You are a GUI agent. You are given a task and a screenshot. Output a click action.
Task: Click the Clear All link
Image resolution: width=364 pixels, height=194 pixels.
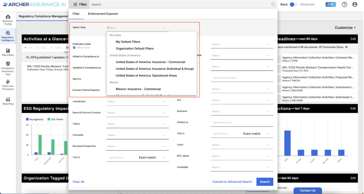[x=78, y=182]
